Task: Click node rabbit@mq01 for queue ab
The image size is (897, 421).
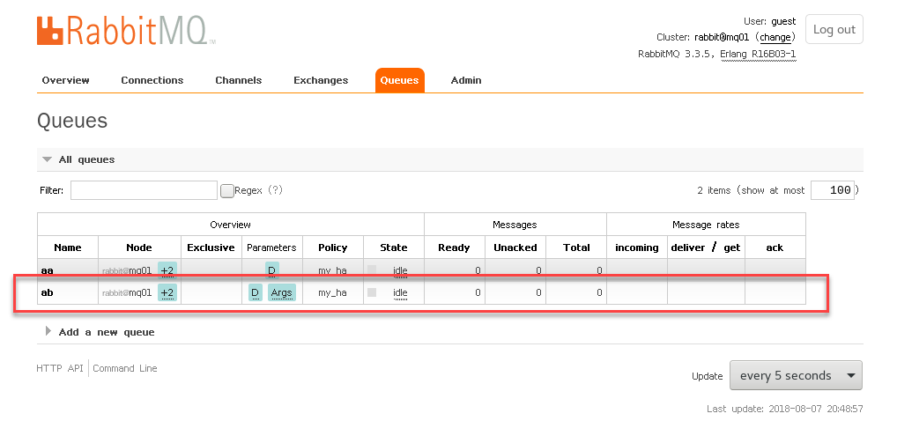Action: [x=127, y=293]
